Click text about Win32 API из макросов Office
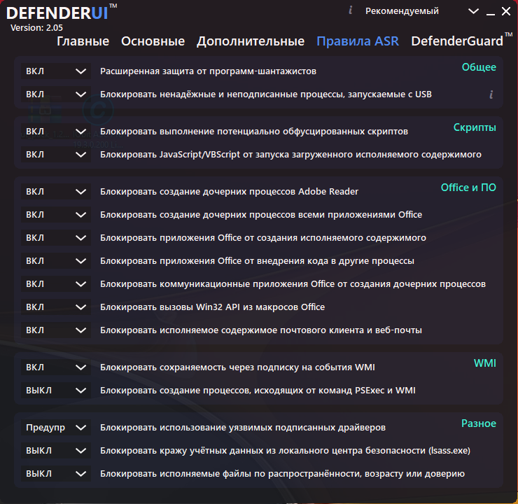 point(212,307)
